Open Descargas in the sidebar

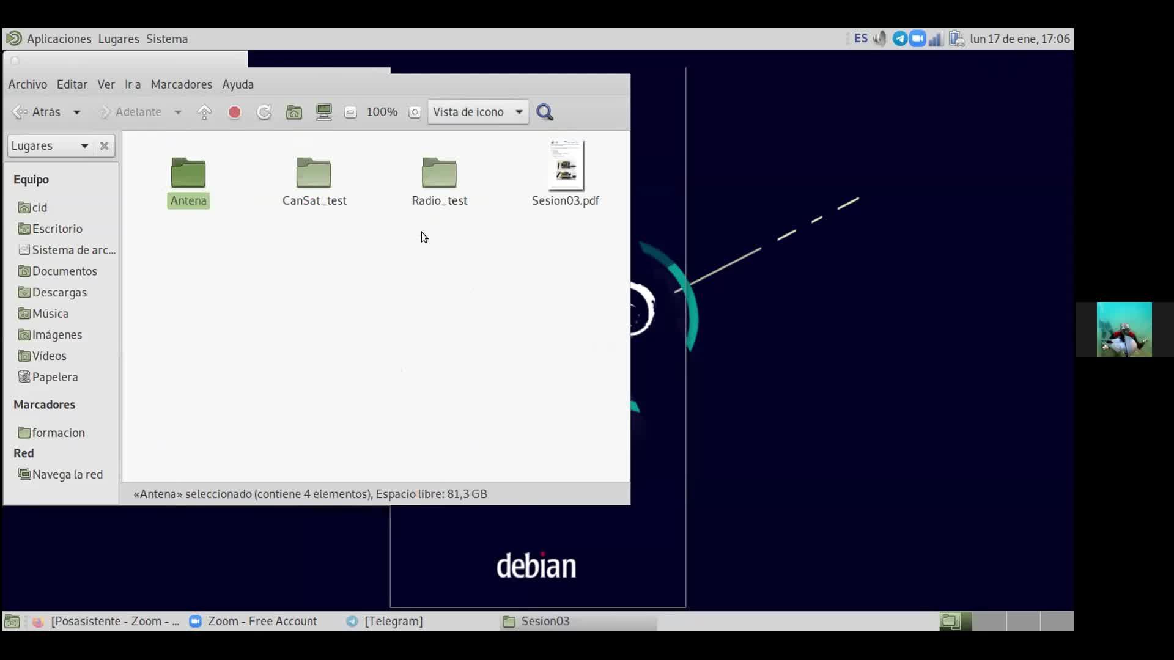(x=59, y=292)
